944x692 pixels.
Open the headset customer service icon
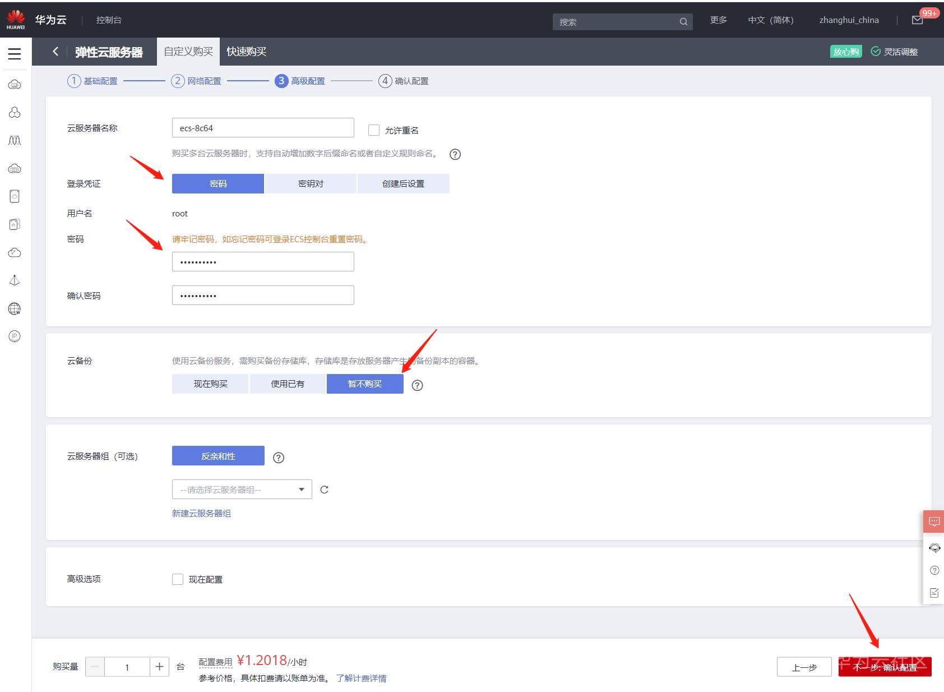click(x=934, y=548)
